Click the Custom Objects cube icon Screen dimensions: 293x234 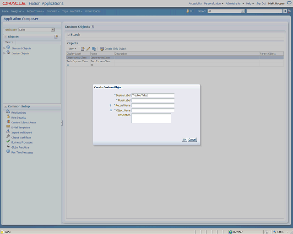(x=8, y=52)
